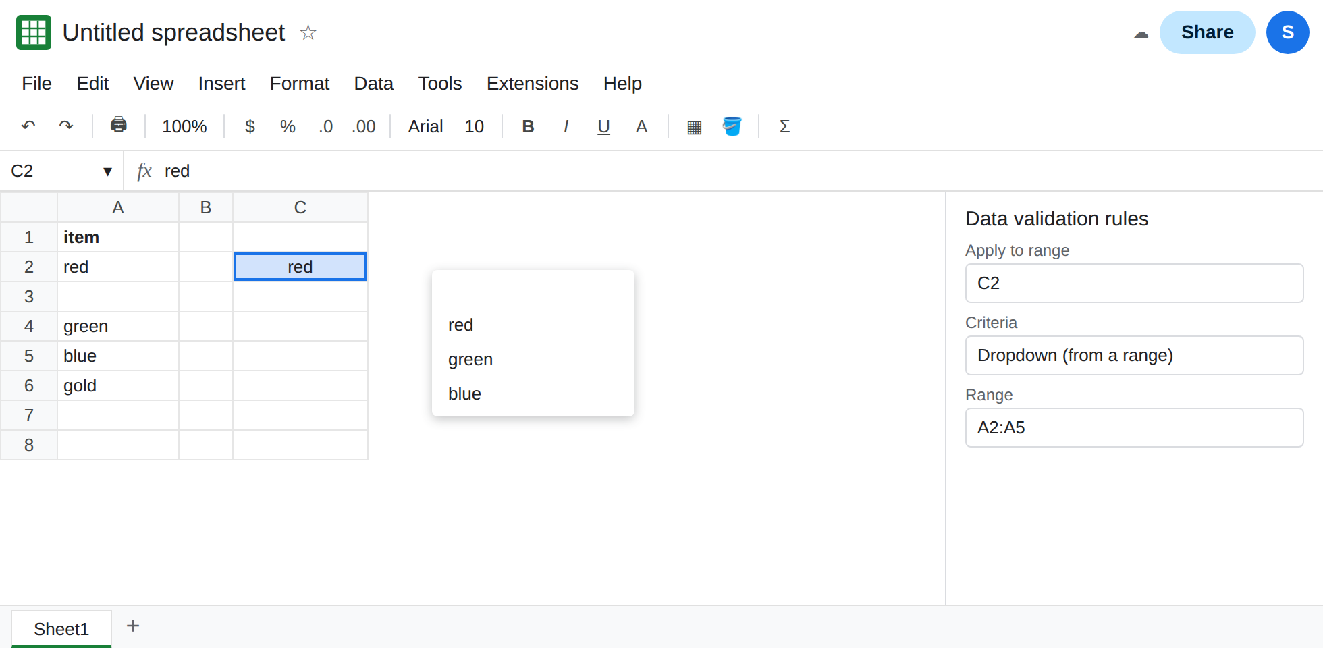Click the undo arrow
The width and height of the screenshot is (1323, 648).
(28, 126)
